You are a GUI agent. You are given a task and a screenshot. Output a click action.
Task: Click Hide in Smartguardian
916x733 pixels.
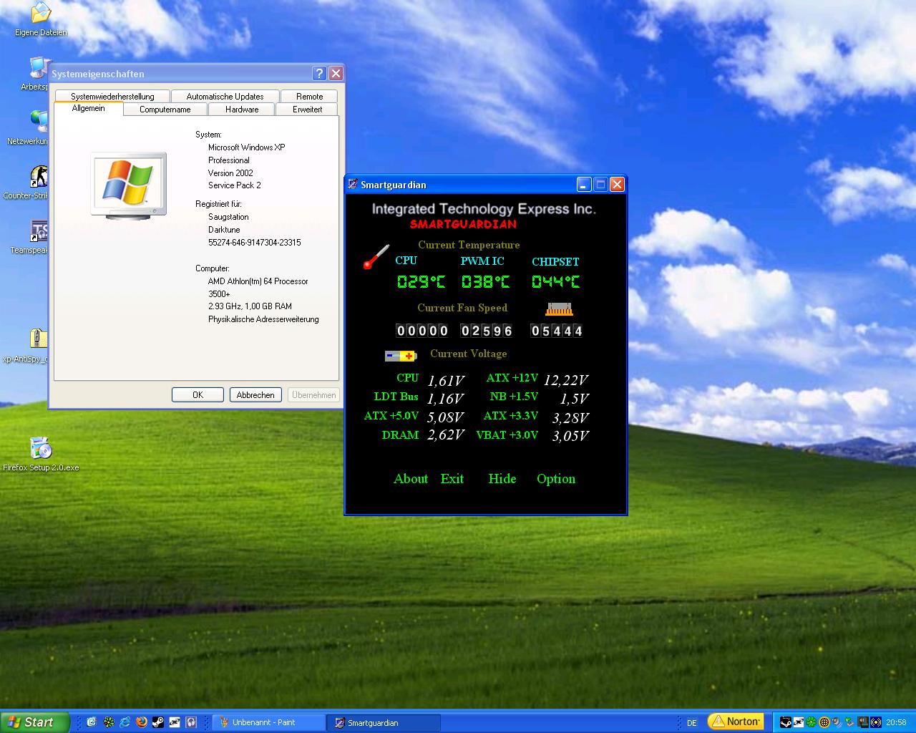pos(502,479)
